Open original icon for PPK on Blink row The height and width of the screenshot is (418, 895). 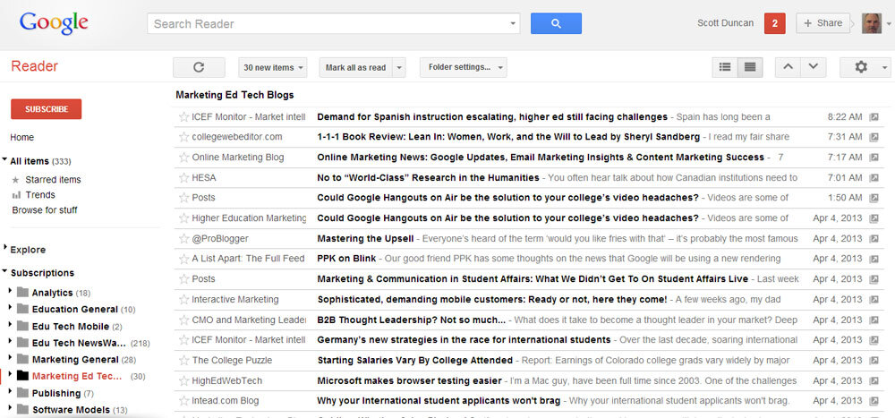(x=874, y=260)
